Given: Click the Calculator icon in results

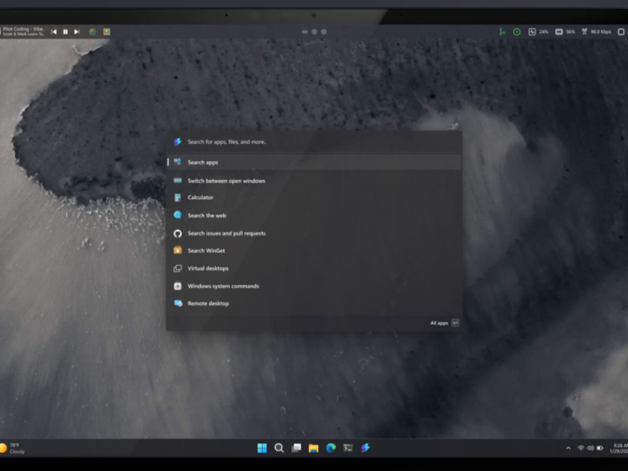Looking at the screenshot, I should (x=177, y=198).
